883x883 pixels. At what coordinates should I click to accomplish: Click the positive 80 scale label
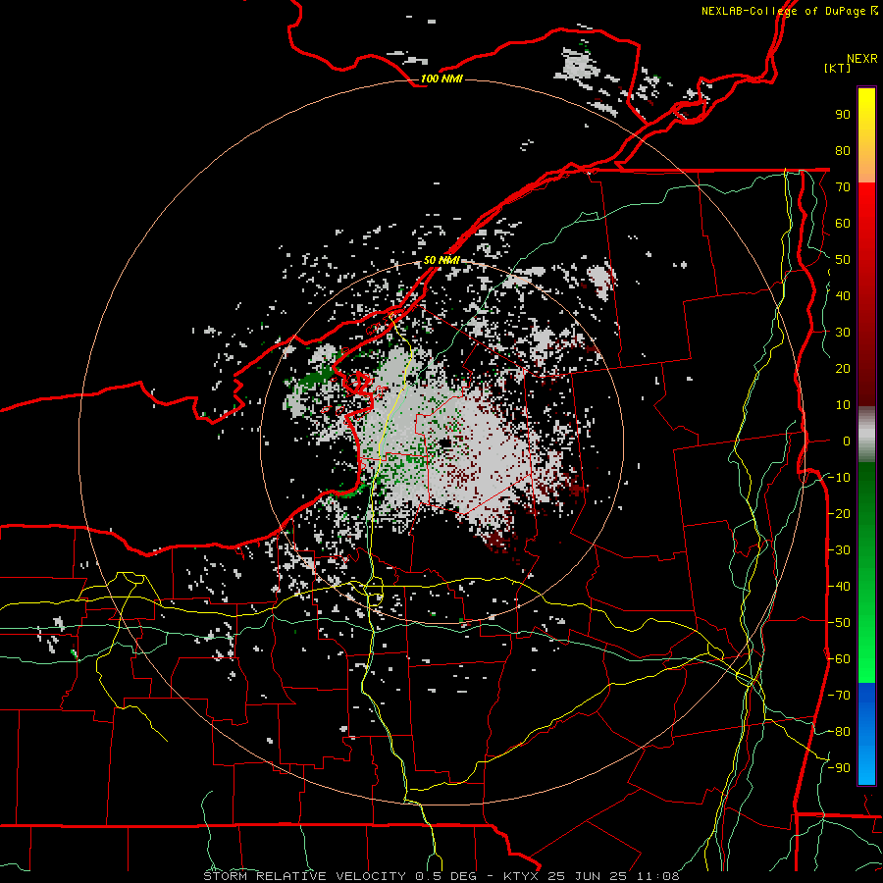843,151
